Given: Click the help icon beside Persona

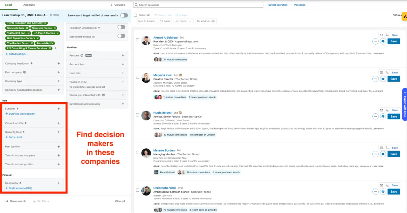Looking at the screenshot, I should tap(82, 55).
